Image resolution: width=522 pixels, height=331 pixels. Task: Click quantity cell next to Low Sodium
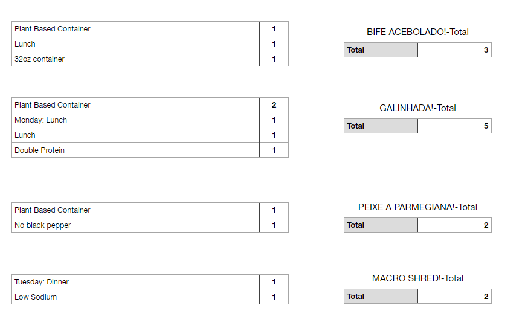pos(274,297)
